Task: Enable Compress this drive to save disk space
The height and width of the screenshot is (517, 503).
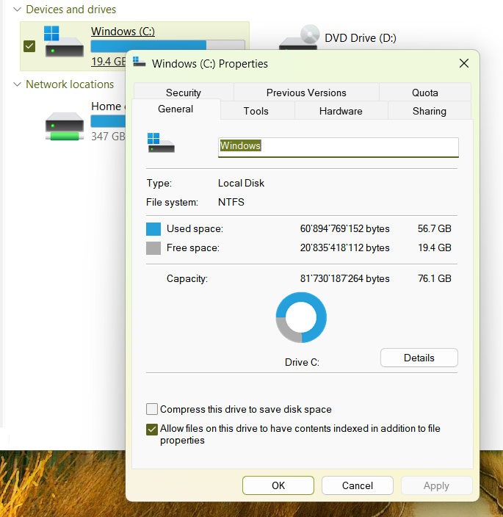Action: click(x=152, y=409)
